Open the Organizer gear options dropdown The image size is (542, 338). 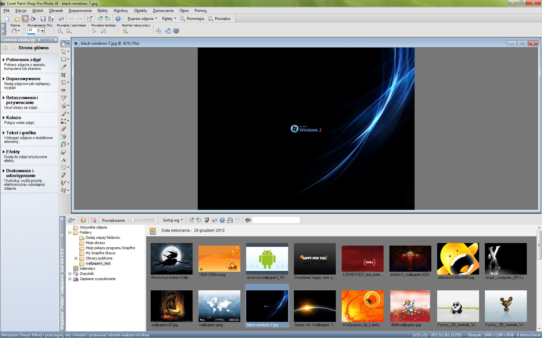[x=71, y=220]
